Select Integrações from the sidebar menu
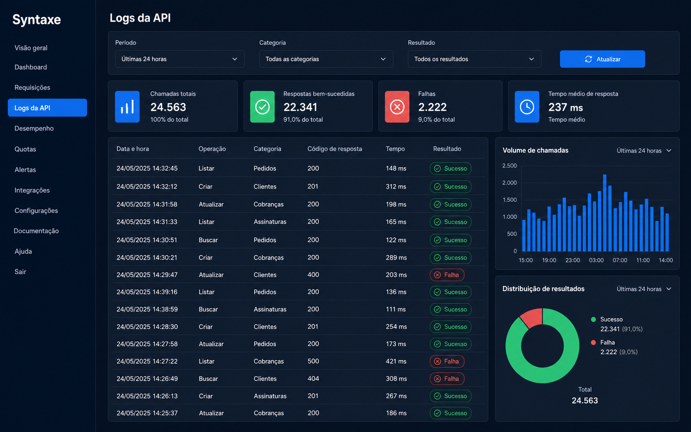Image resolution: width=691 pixels, height=432 pixels. [32, 190]
